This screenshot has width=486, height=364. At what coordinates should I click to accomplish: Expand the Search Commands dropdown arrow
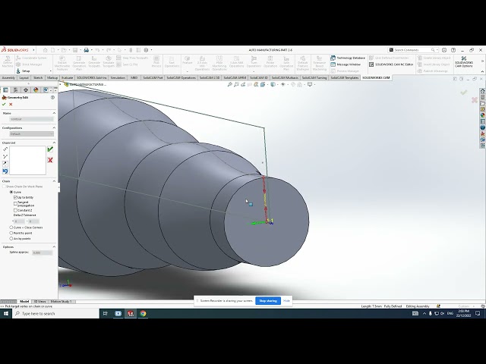(x=437, y=50)
